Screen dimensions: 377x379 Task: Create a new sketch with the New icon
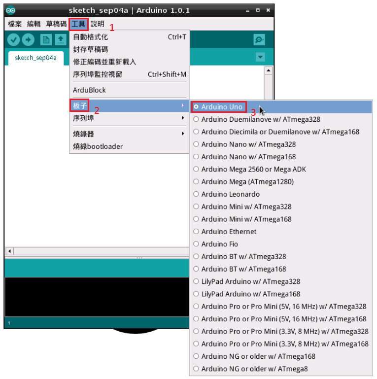pyautogui.click(x=46, y=39)
